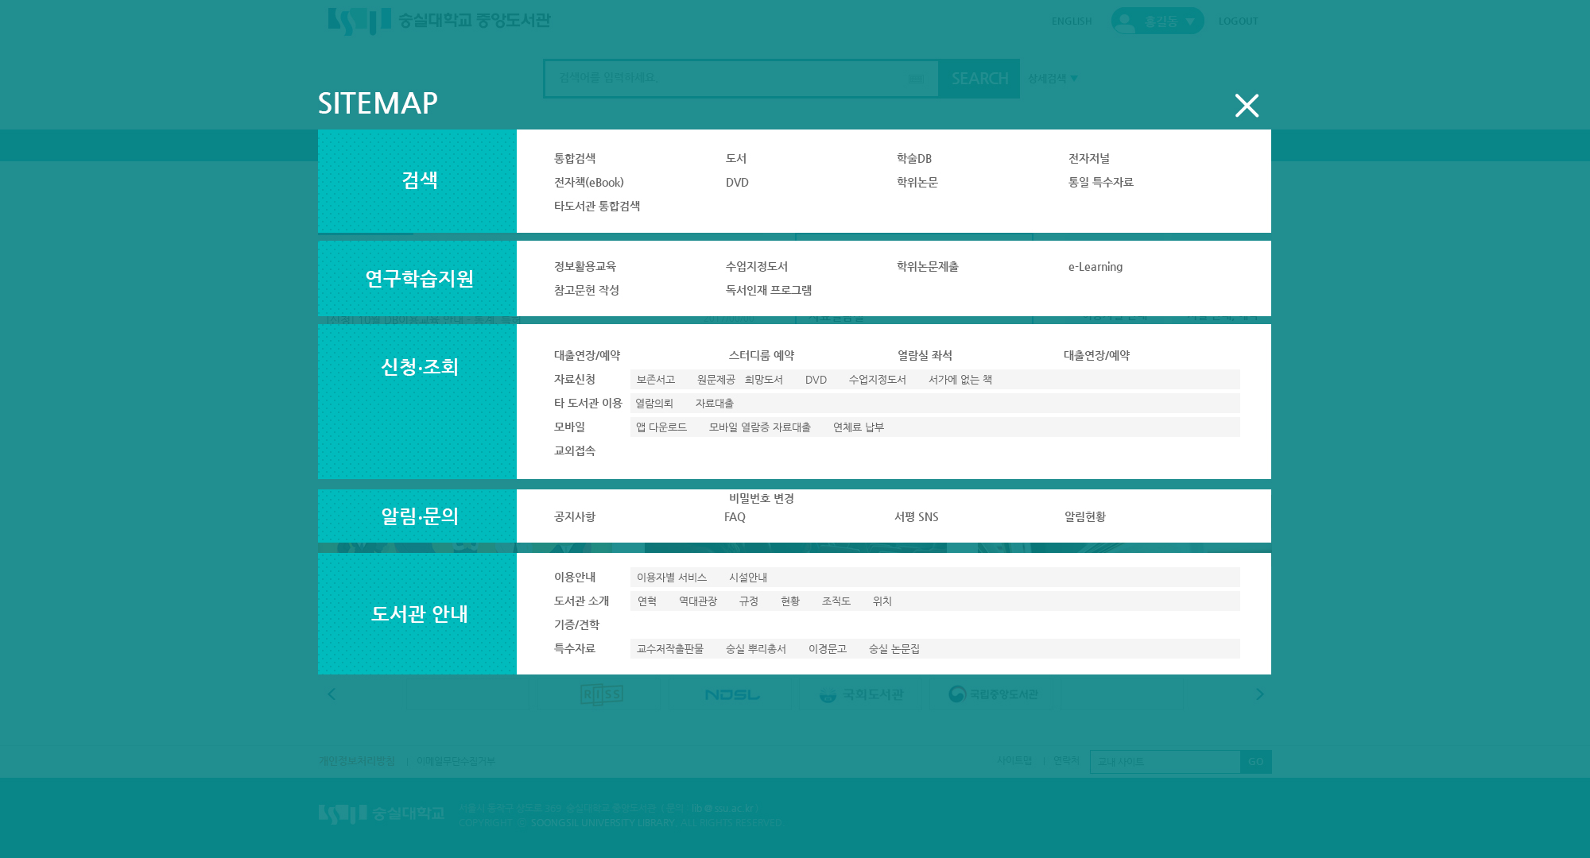The height and width of the screenshot is (858, 1590).
Task: Open the 국회도서관 banner logo
Action: coord(862,694)
